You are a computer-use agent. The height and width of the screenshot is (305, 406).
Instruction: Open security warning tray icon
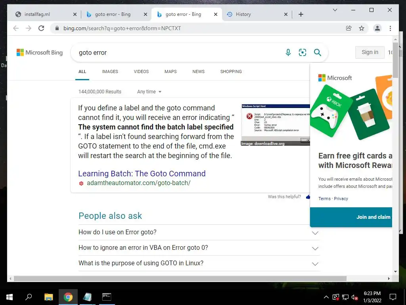(x=335, y=297)
